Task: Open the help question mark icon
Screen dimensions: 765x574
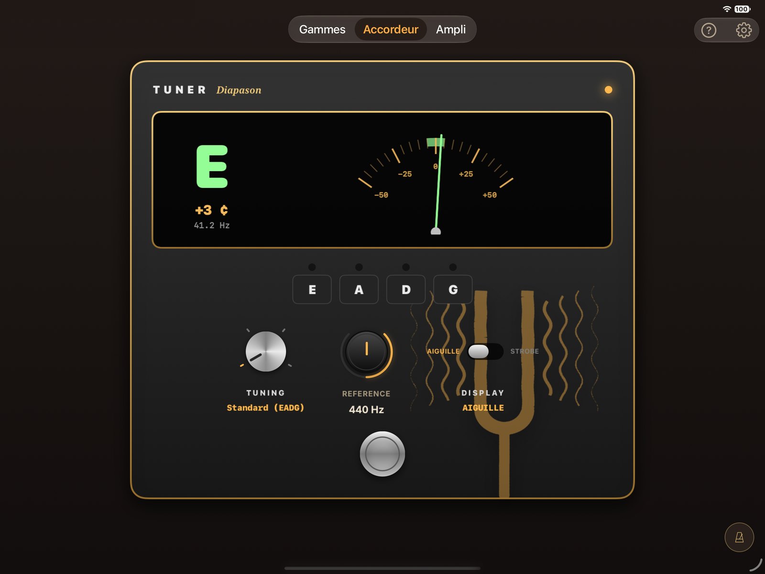Action: point(709,30)
